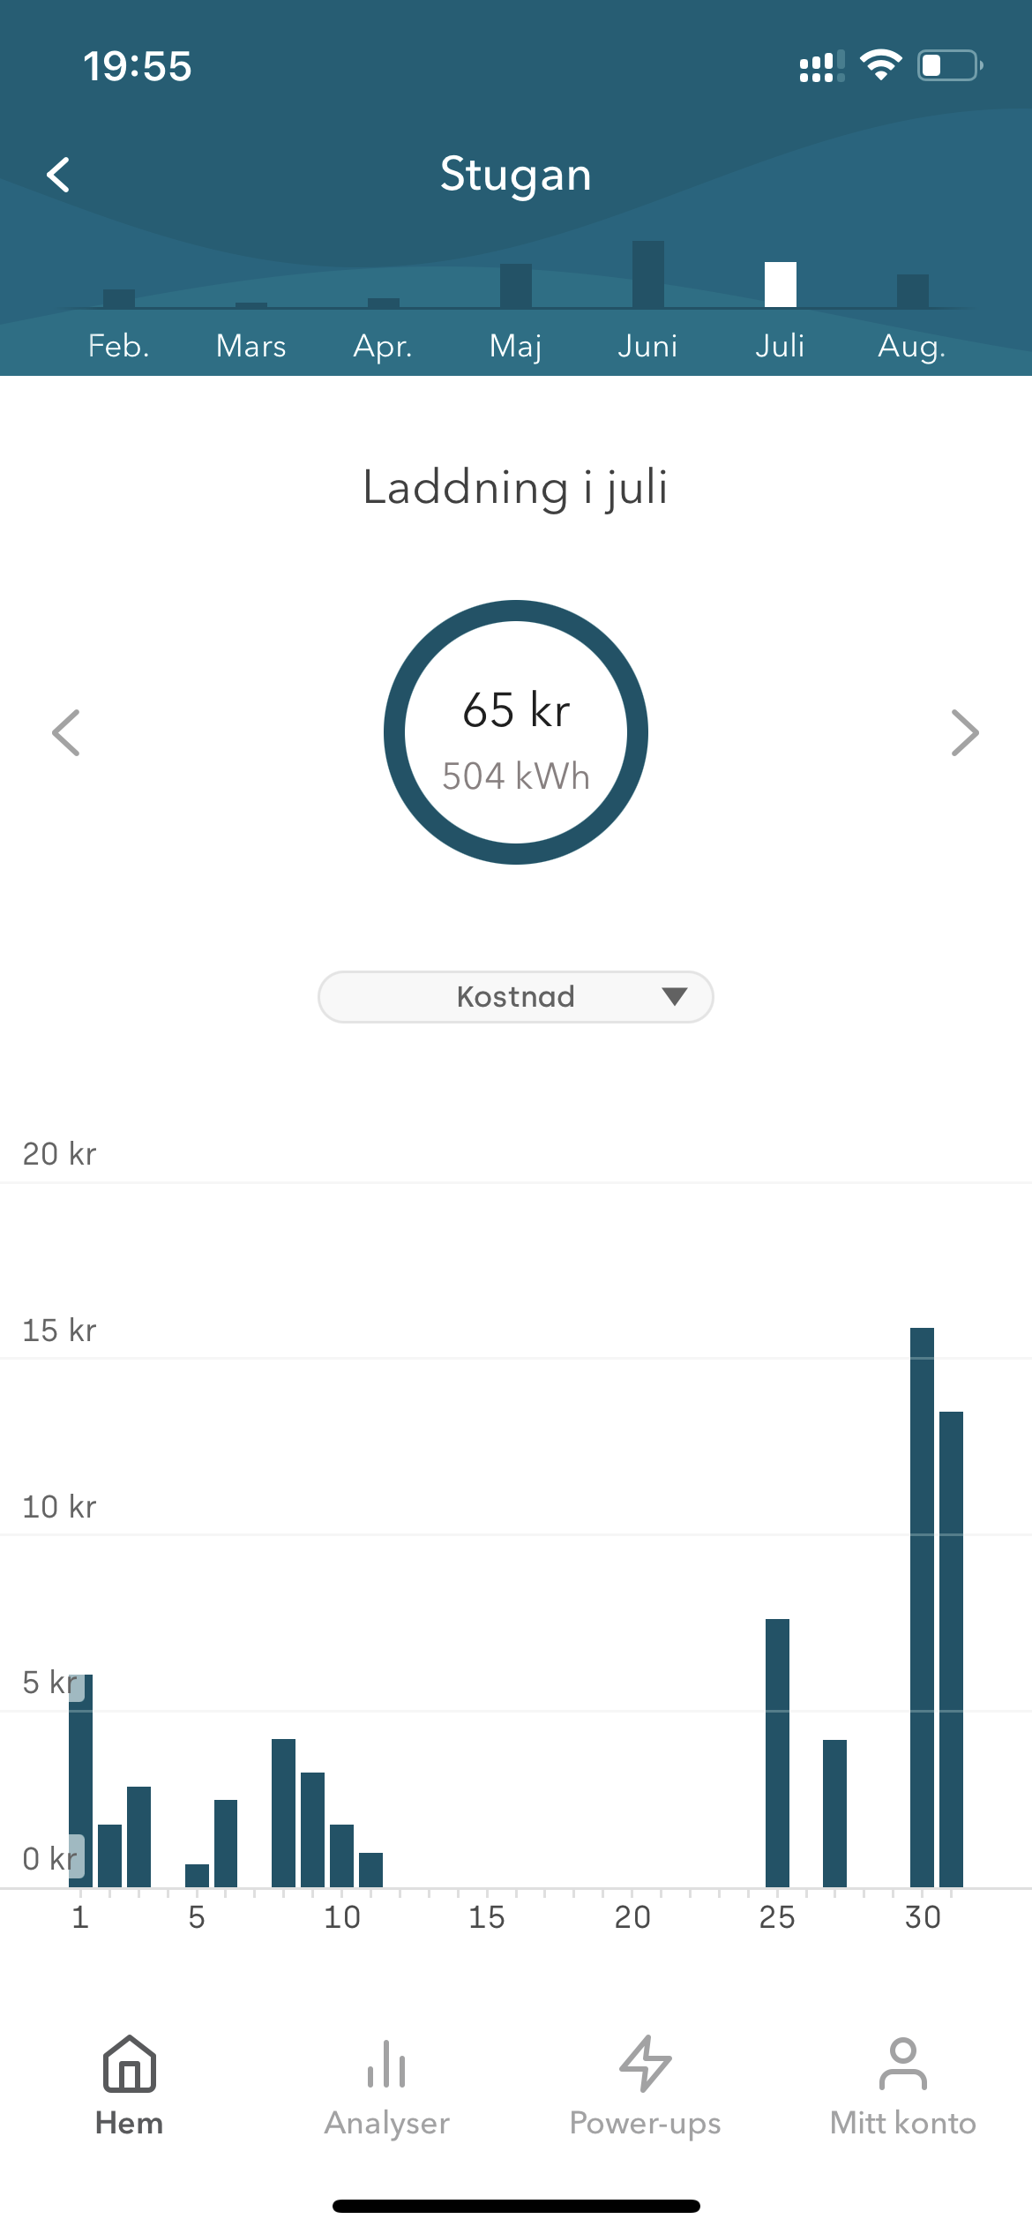The width and height of the screenshot is (1032, 2234).
Task: Tap the back arrow beside Stugan
Action: [58, 175]
